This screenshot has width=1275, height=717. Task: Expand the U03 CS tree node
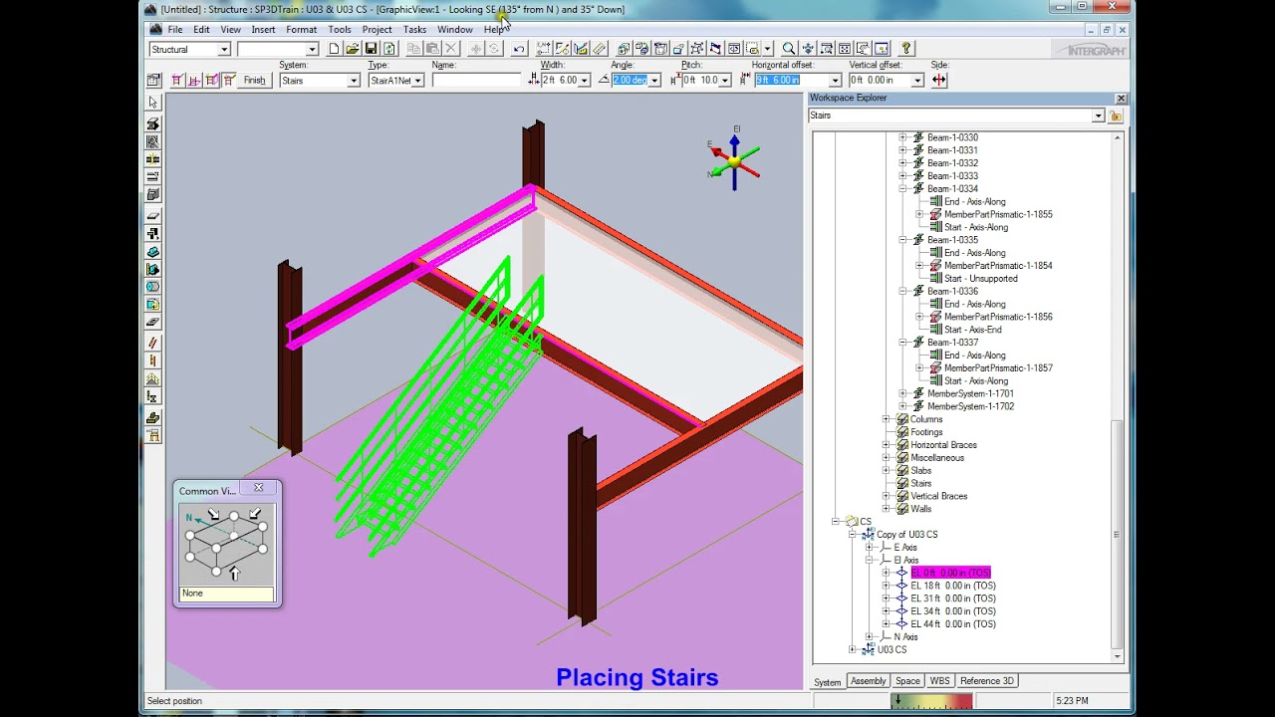coord(852,649)
